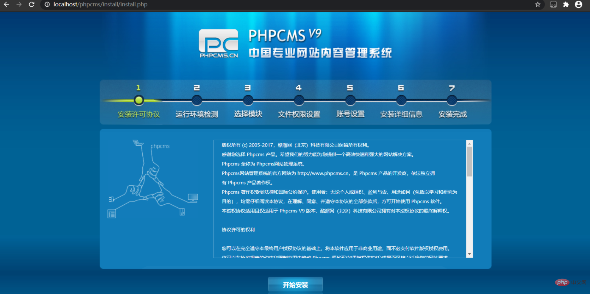Image resolution: width=590 pixels, height=294 pixels.
Task: Click the 协议许可的权利 heading text
Action: coord(238,230)
